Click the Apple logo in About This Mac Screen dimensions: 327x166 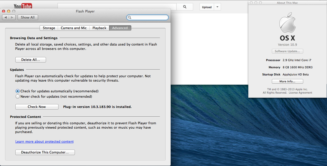tap(287, 22)
